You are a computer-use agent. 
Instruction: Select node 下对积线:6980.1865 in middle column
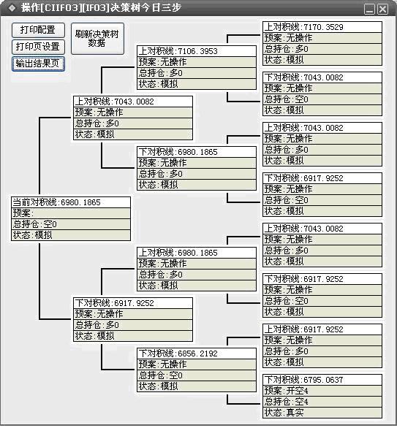(x=197, y=152)
